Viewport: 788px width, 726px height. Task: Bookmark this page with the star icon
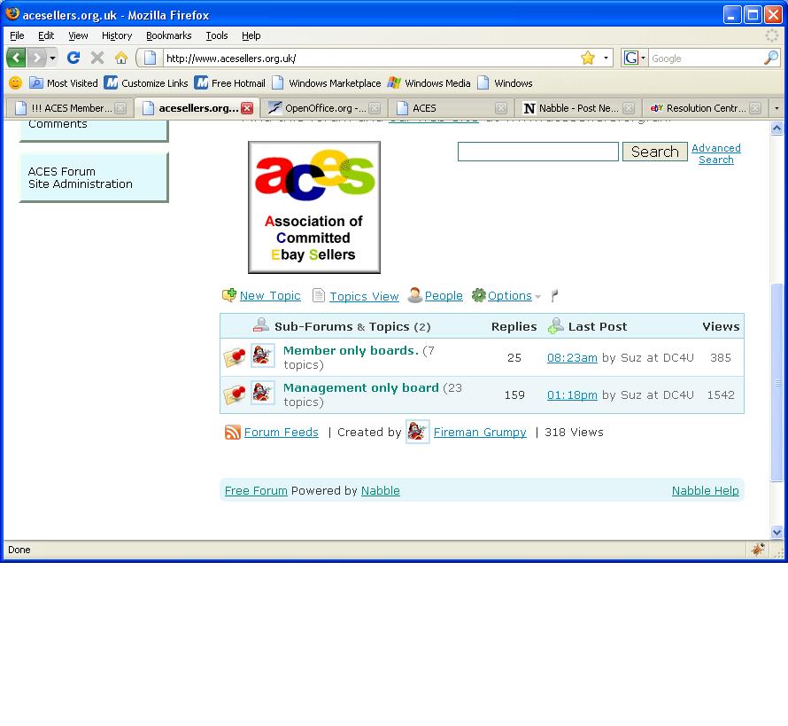(x=587, y=58)
